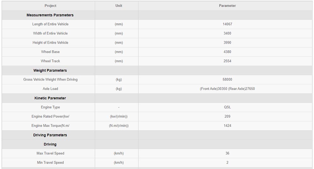Image resolution: width=314 pixels, height=169 pixels.
Task: Click the Parameter column header
Action: pyautogui.click(x=227, y=6)
